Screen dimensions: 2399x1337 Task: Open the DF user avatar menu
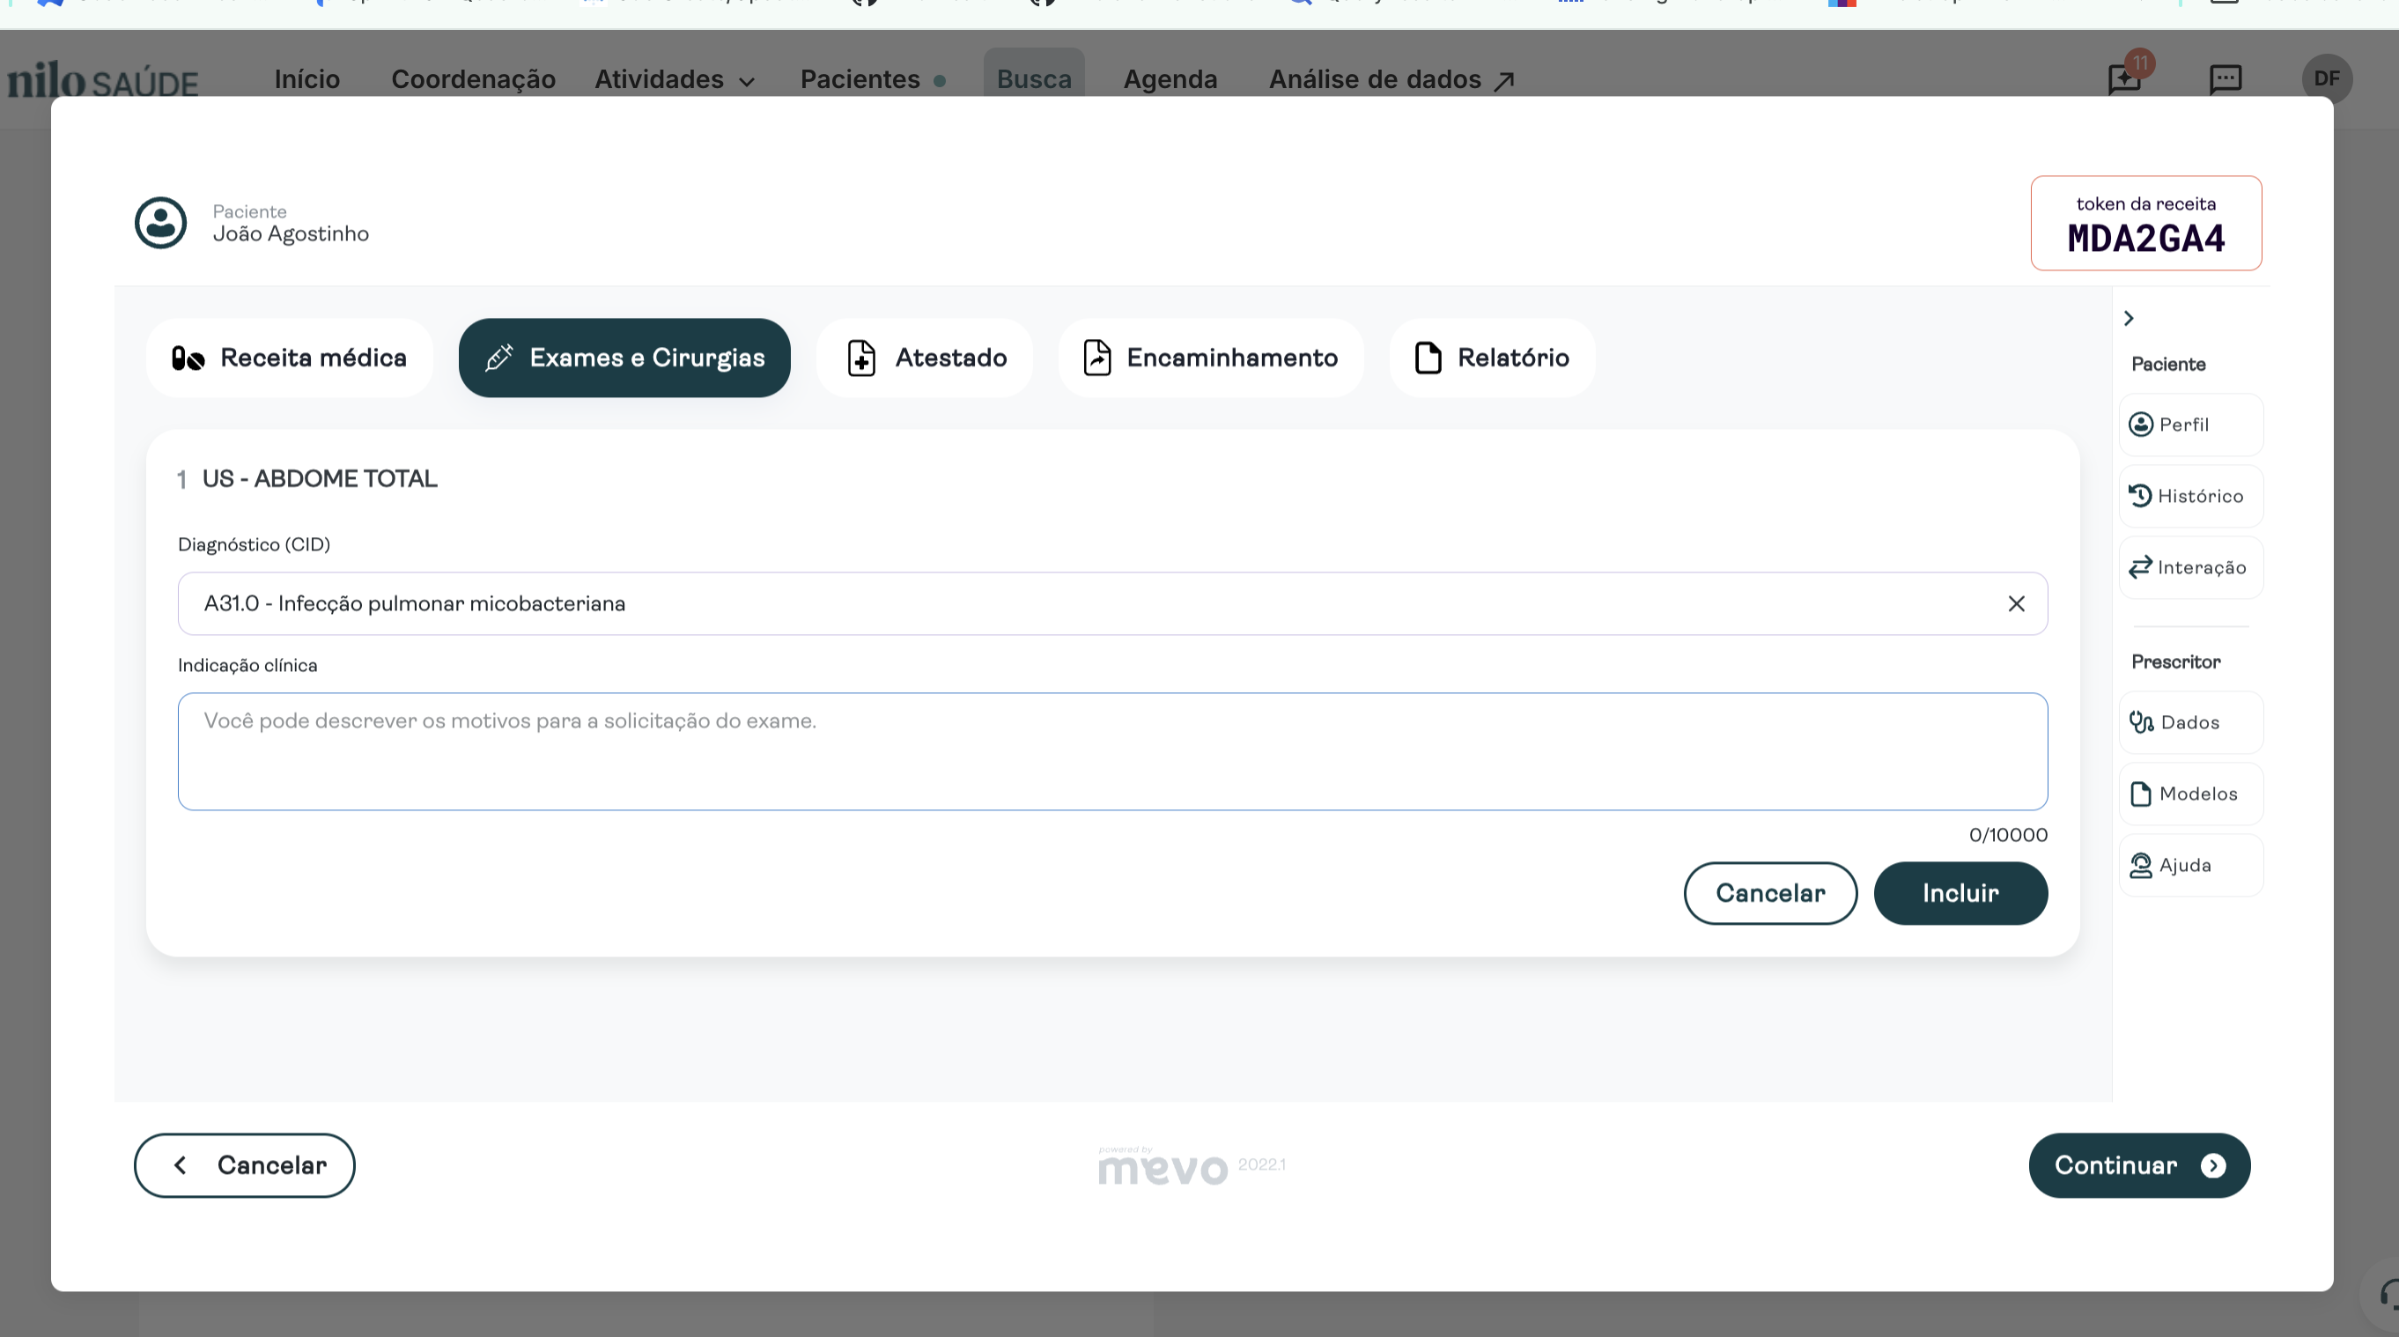click(x=2328, y=79)
